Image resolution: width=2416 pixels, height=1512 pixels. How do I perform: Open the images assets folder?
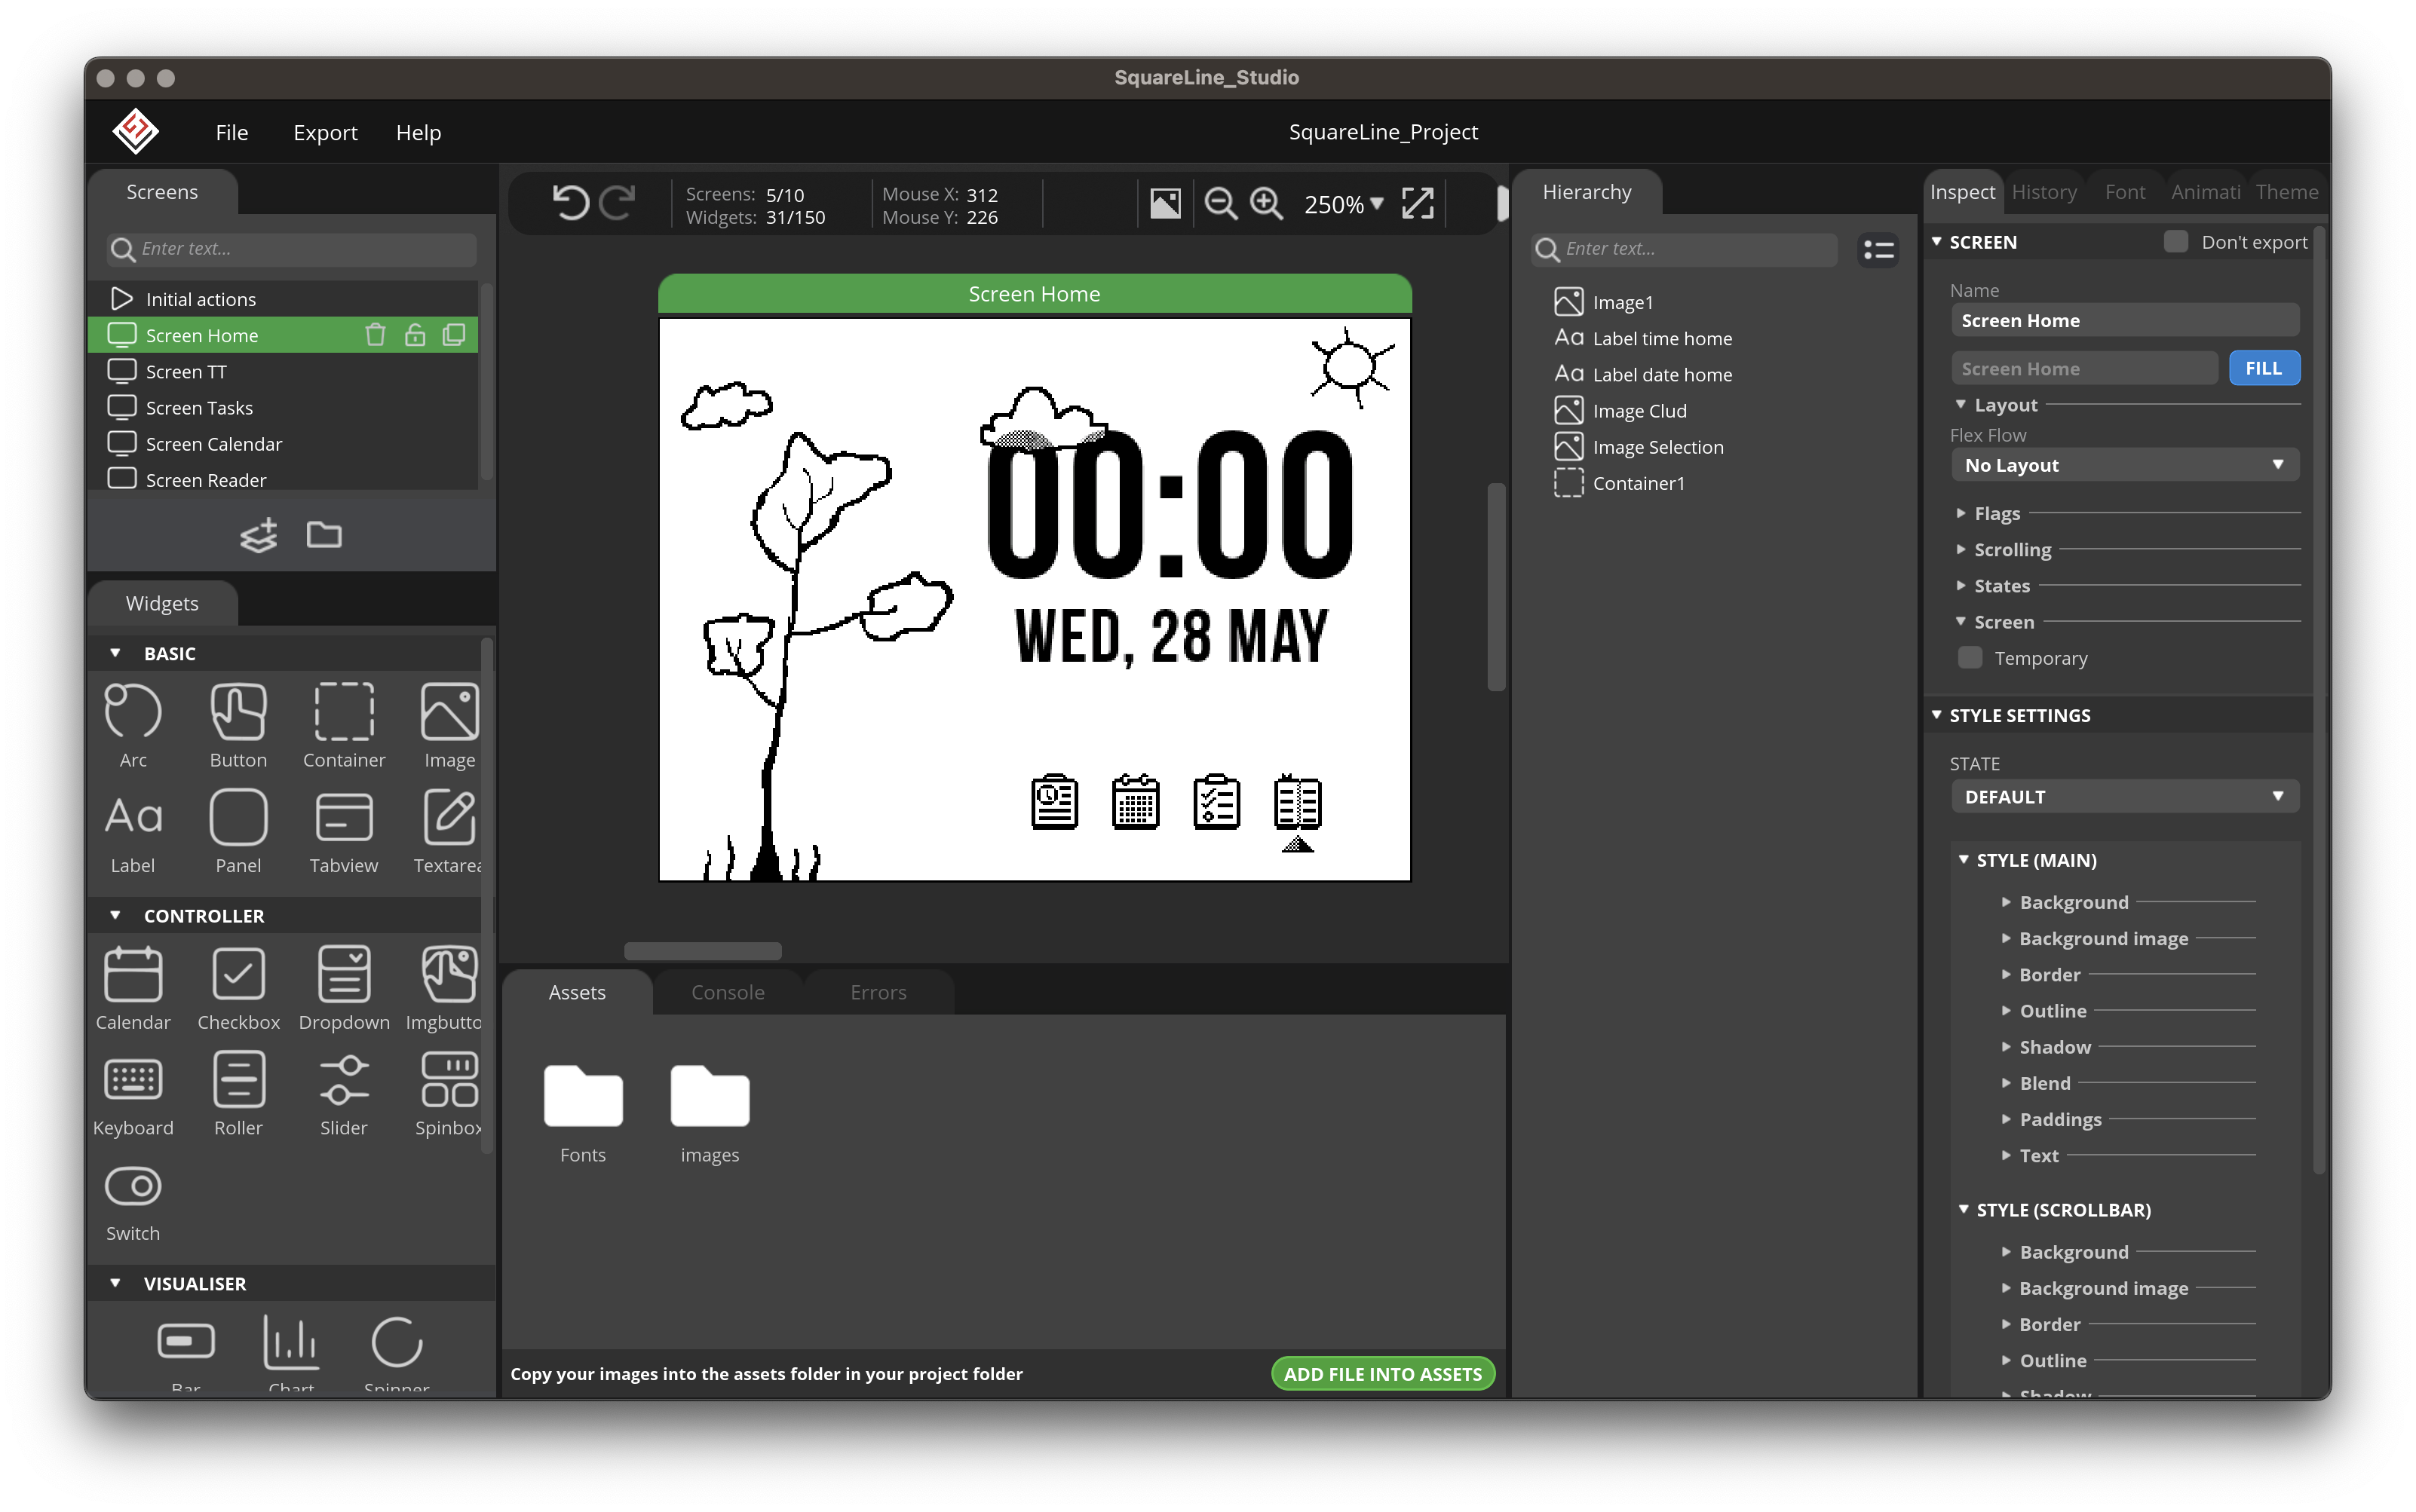710,1114
